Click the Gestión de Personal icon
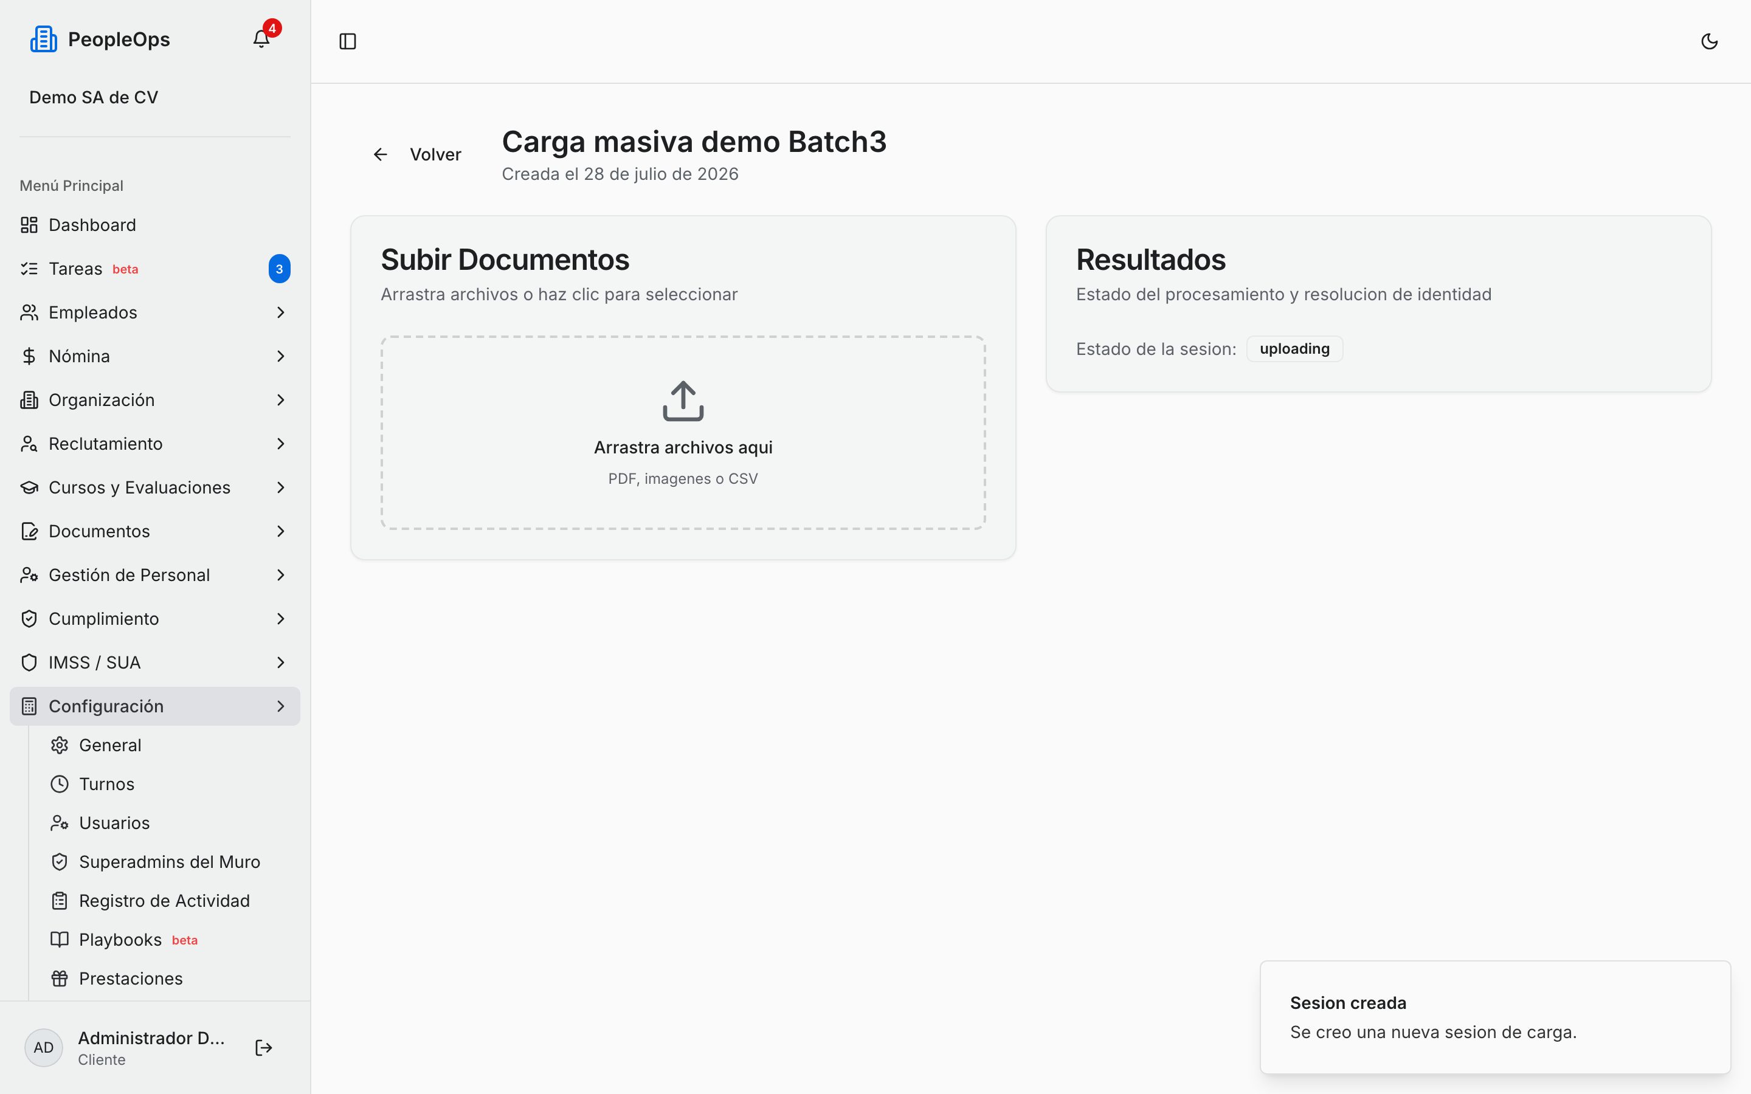The image size is (1751, 1094). click(29, 575)
